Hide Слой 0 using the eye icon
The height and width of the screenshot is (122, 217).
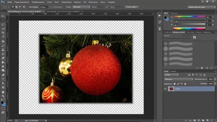coord(165,89)
